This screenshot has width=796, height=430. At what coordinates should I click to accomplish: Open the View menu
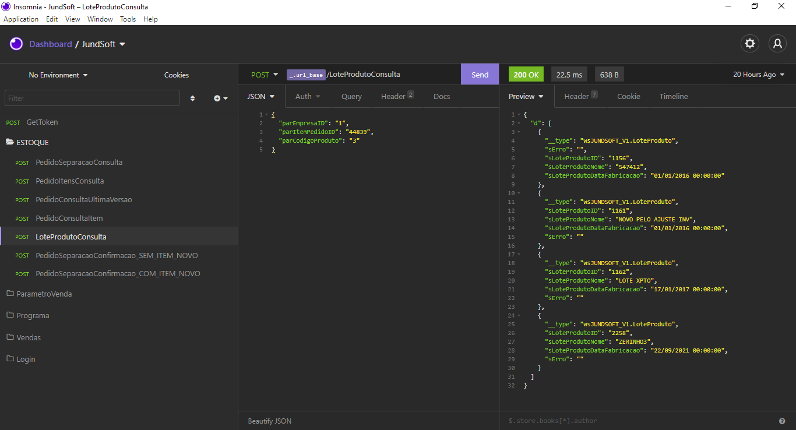tap(73, 19)
